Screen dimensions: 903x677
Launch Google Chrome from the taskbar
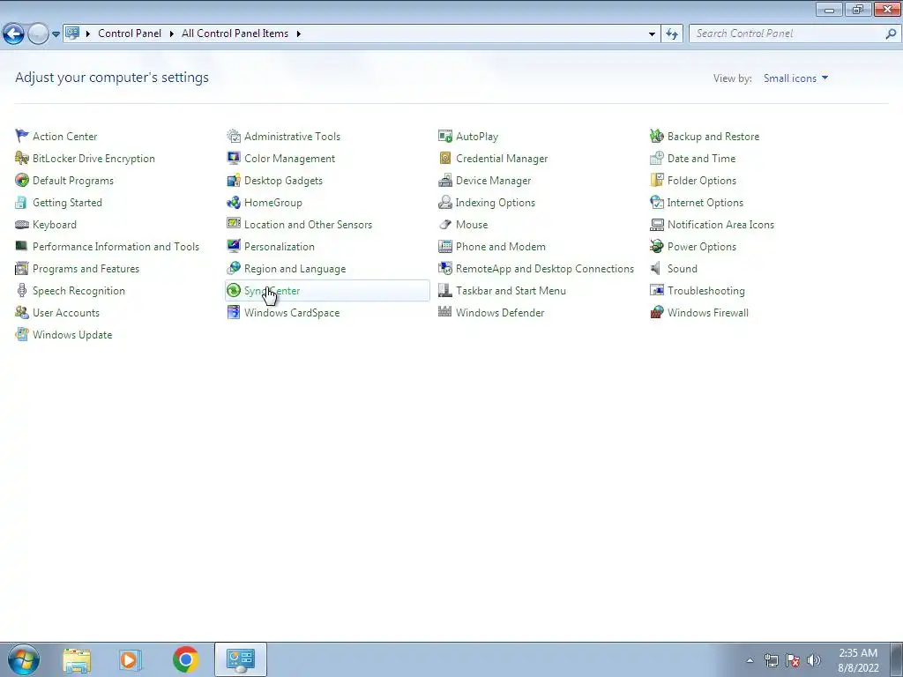pos(185,659)
